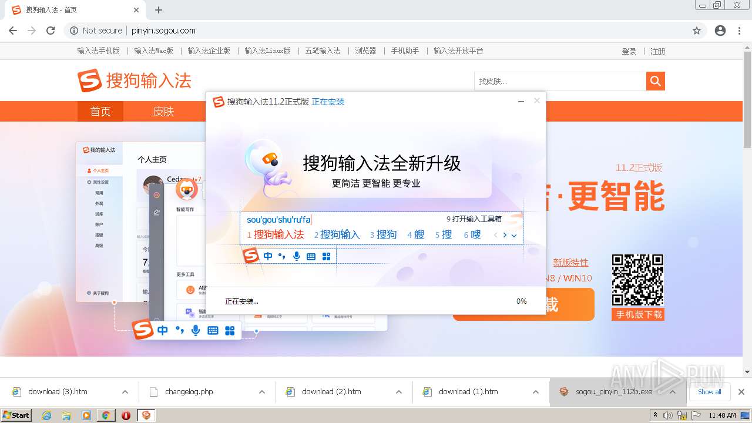Click browser back arrow
752x423 pixels.
(x=13, y=31)
